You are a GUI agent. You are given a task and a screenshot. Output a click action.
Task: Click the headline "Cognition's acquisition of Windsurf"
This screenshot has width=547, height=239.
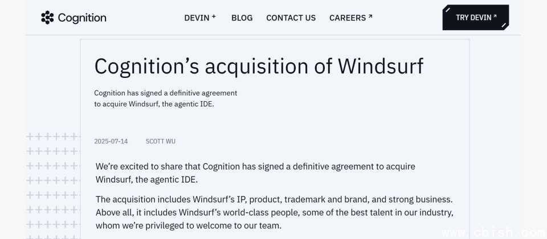(259, 66)
